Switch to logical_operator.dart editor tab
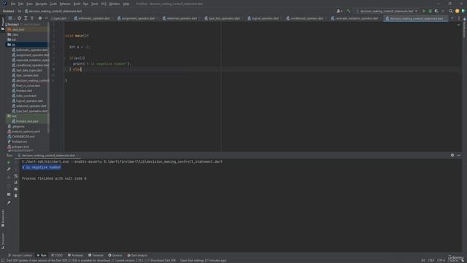The width and height of the screenshot is (467, 263). (264, 18)
